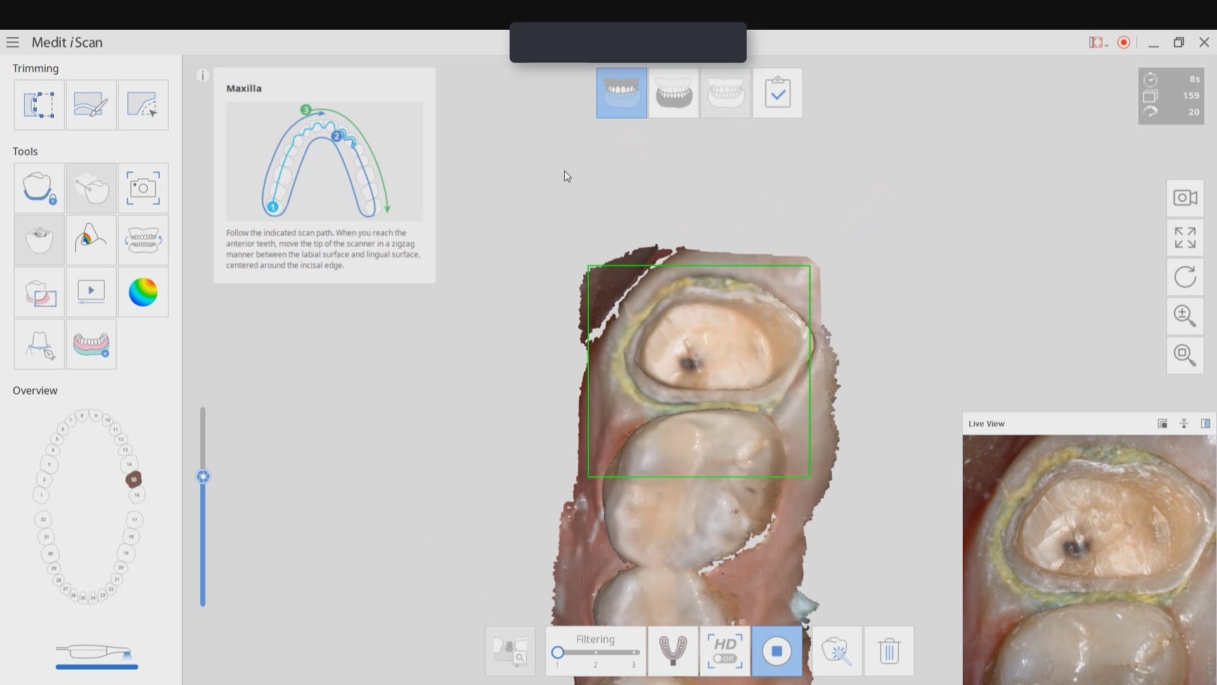The height and width of the screenshot is (685, 1217).
Task: Click the Live View pin icon
Action: pos(1184,424)
